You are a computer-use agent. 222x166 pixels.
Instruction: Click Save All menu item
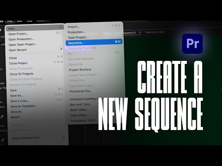16,112
